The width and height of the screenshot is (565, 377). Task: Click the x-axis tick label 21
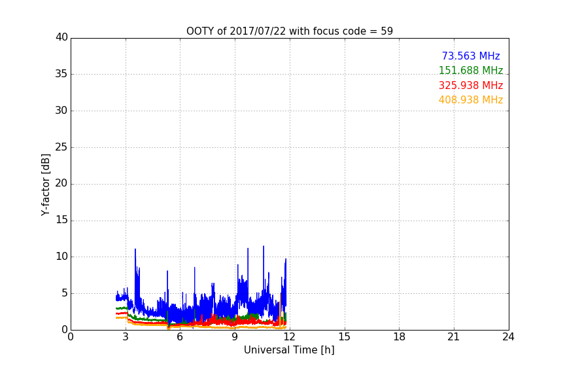tap(454, 337)
